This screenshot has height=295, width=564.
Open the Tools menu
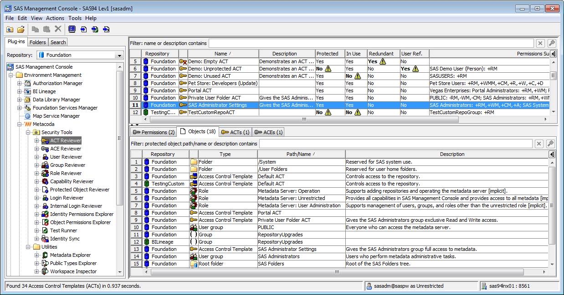coord(75,18)
